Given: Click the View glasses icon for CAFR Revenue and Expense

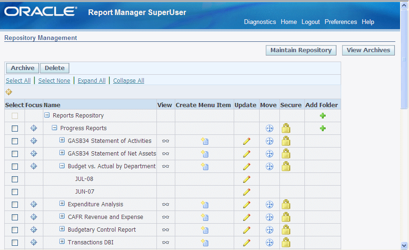Looking at the screenshot, I should point(166,217).
